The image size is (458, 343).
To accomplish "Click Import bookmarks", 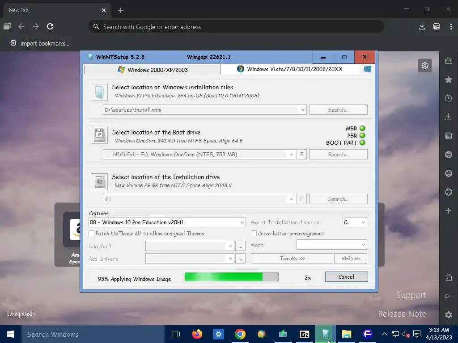I will point(39,43).
